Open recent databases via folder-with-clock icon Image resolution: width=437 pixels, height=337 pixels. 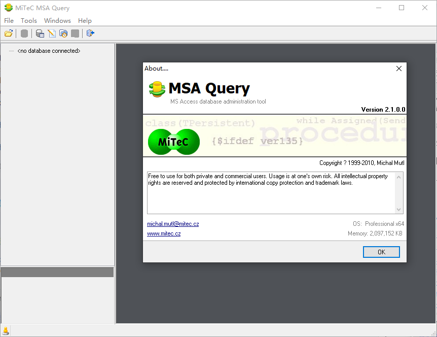tap(63, 33)
